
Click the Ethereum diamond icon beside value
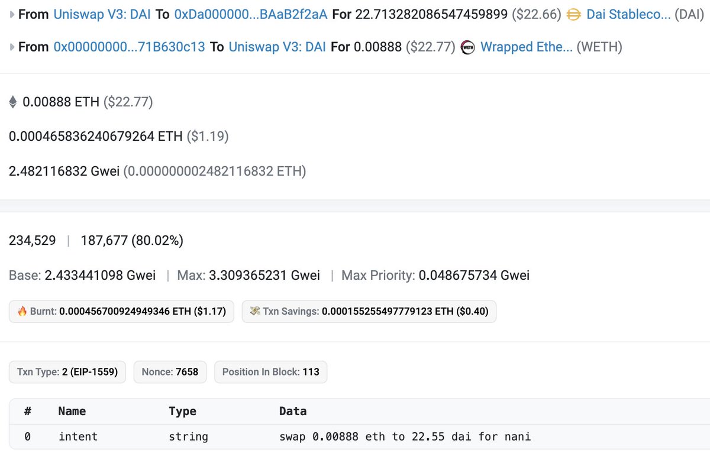click(x=13, y=102)
